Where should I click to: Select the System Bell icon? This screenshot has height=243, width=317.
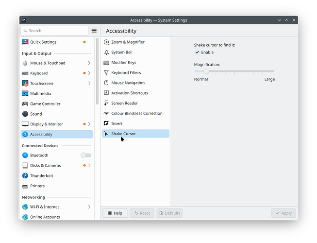tap(107, 52)
